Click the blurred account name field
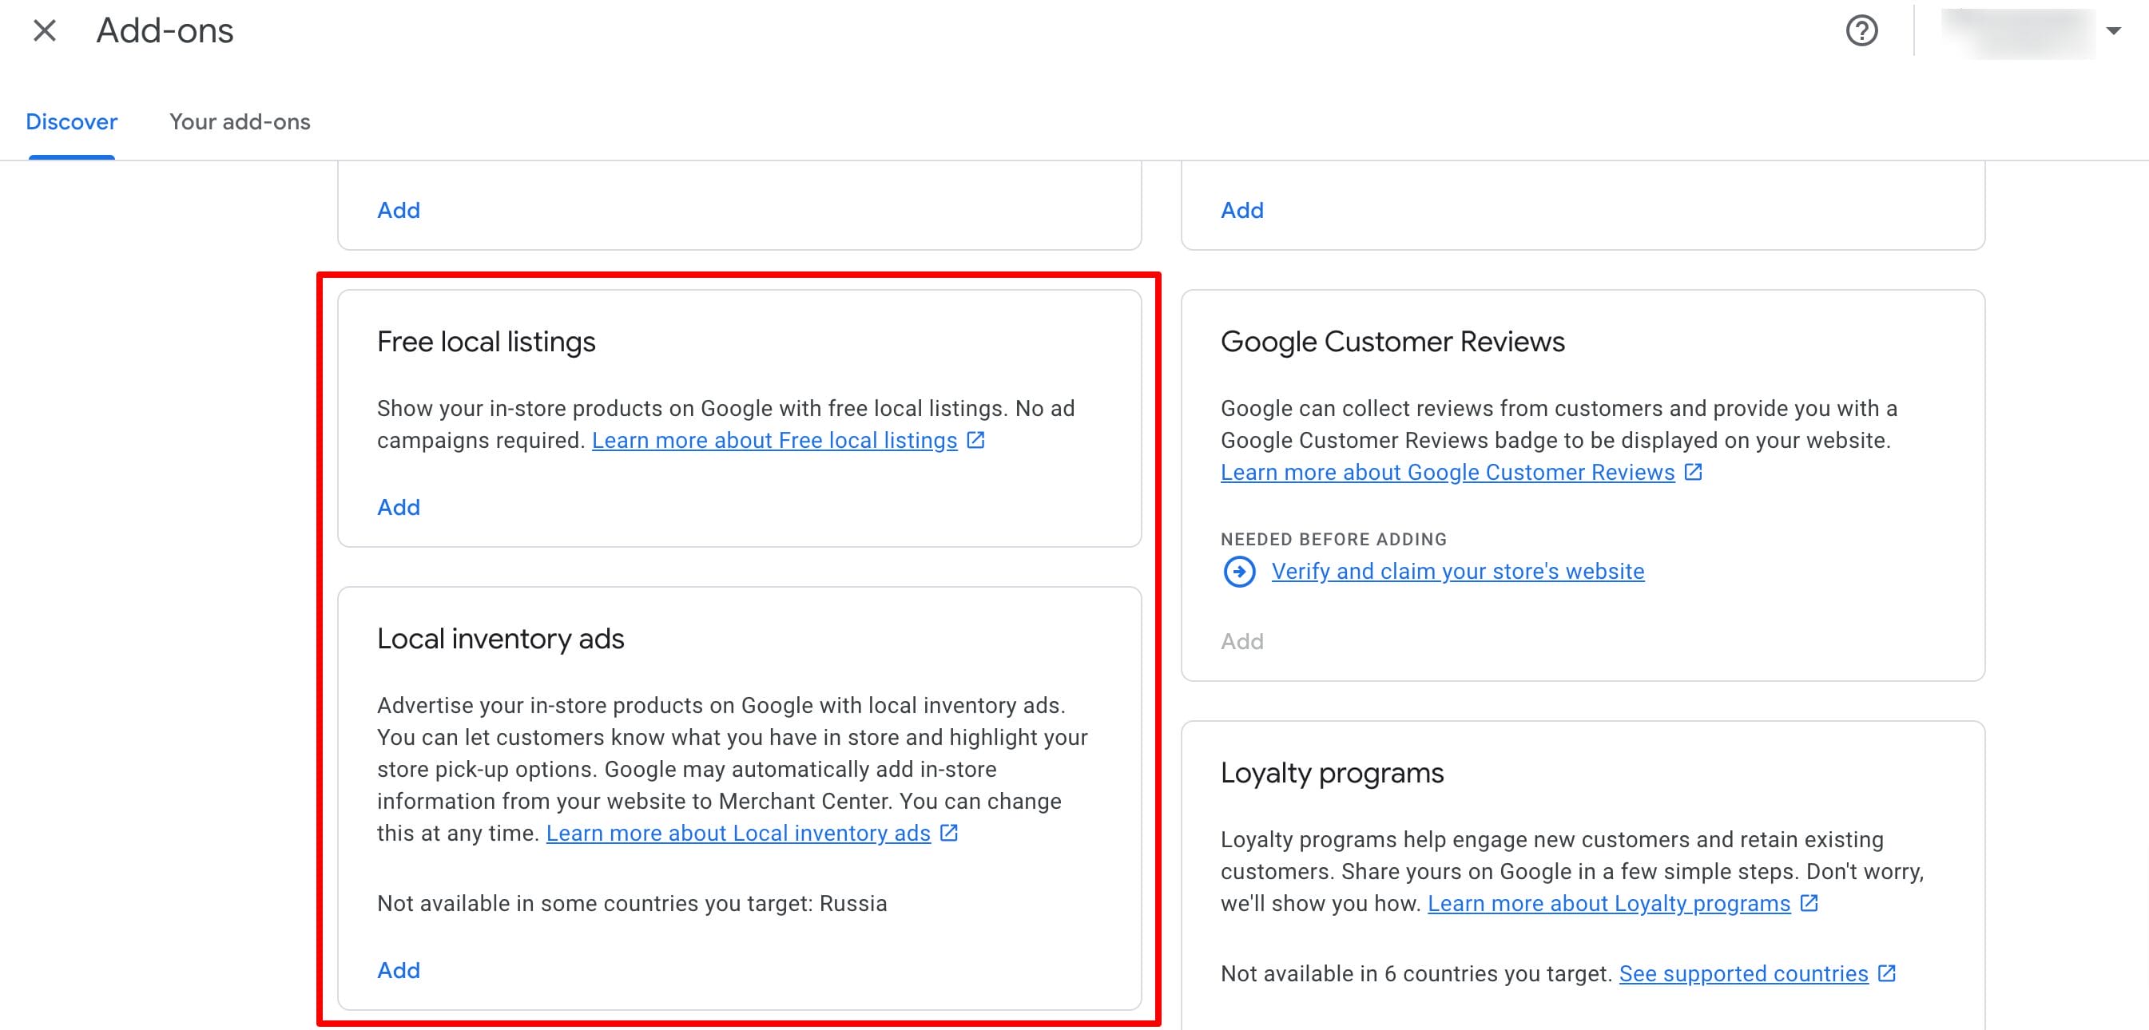 pos(2017,32)
